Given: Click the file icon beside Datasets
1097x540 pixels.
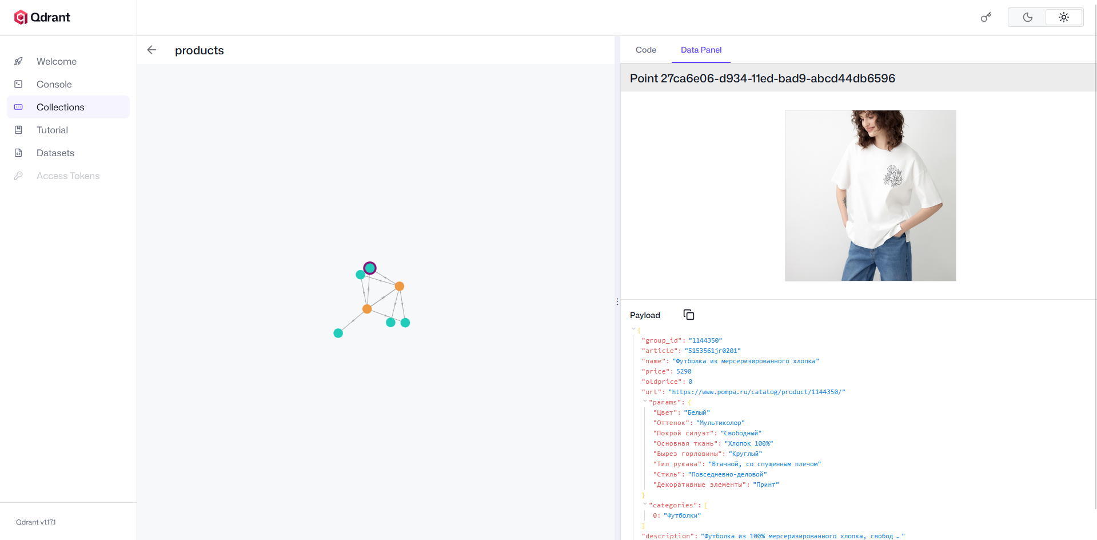Looking at the screenshot, I should click(18, 153).
